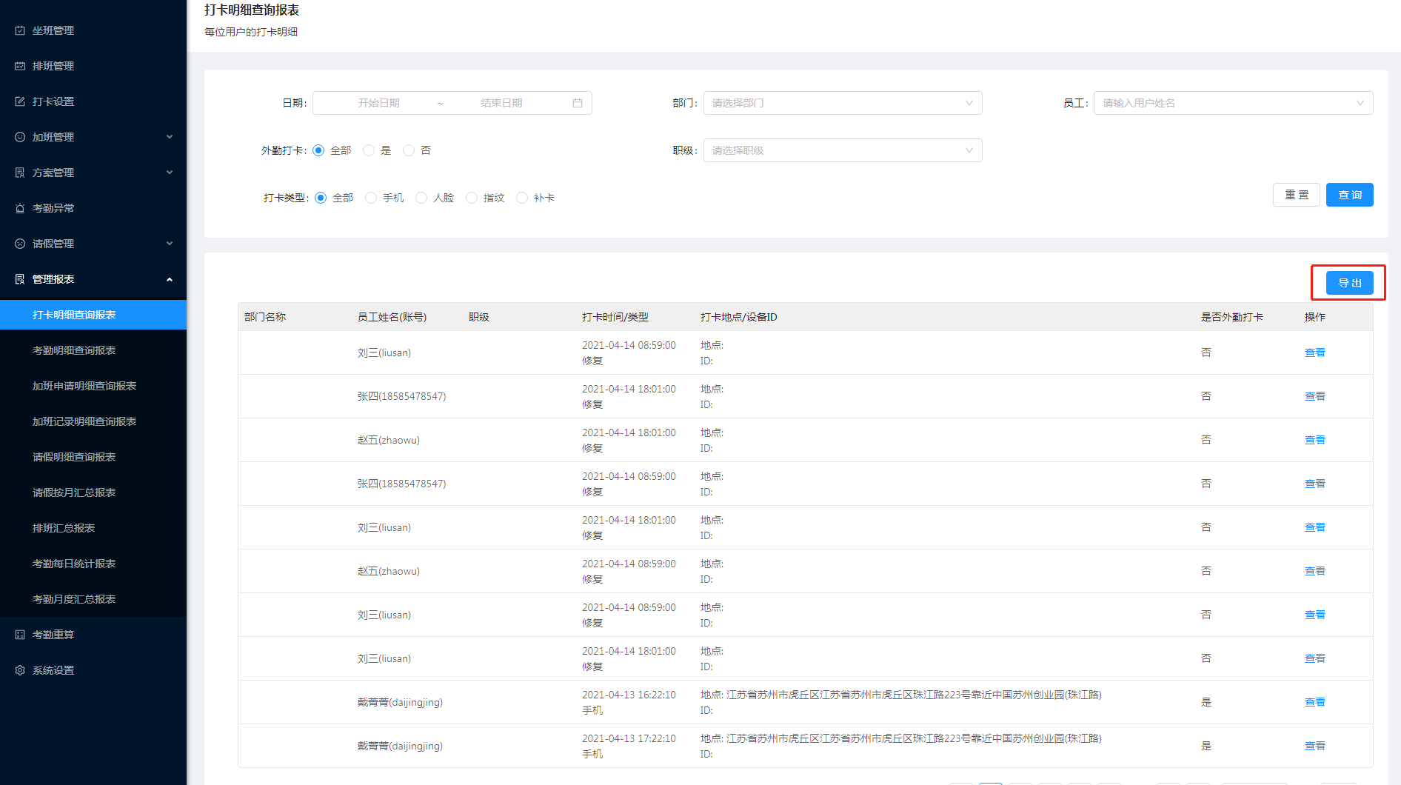Screen dimensions: 1401x785
Task: Open 请假按月汇总报表 menu item
Action: [x=93, y=492]
